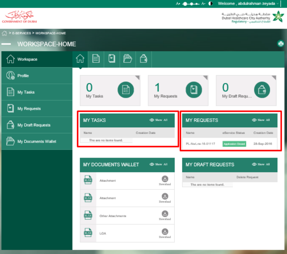Click the Other Attachments file name
The width and height of the screenshot is (287, 254).
113,216
